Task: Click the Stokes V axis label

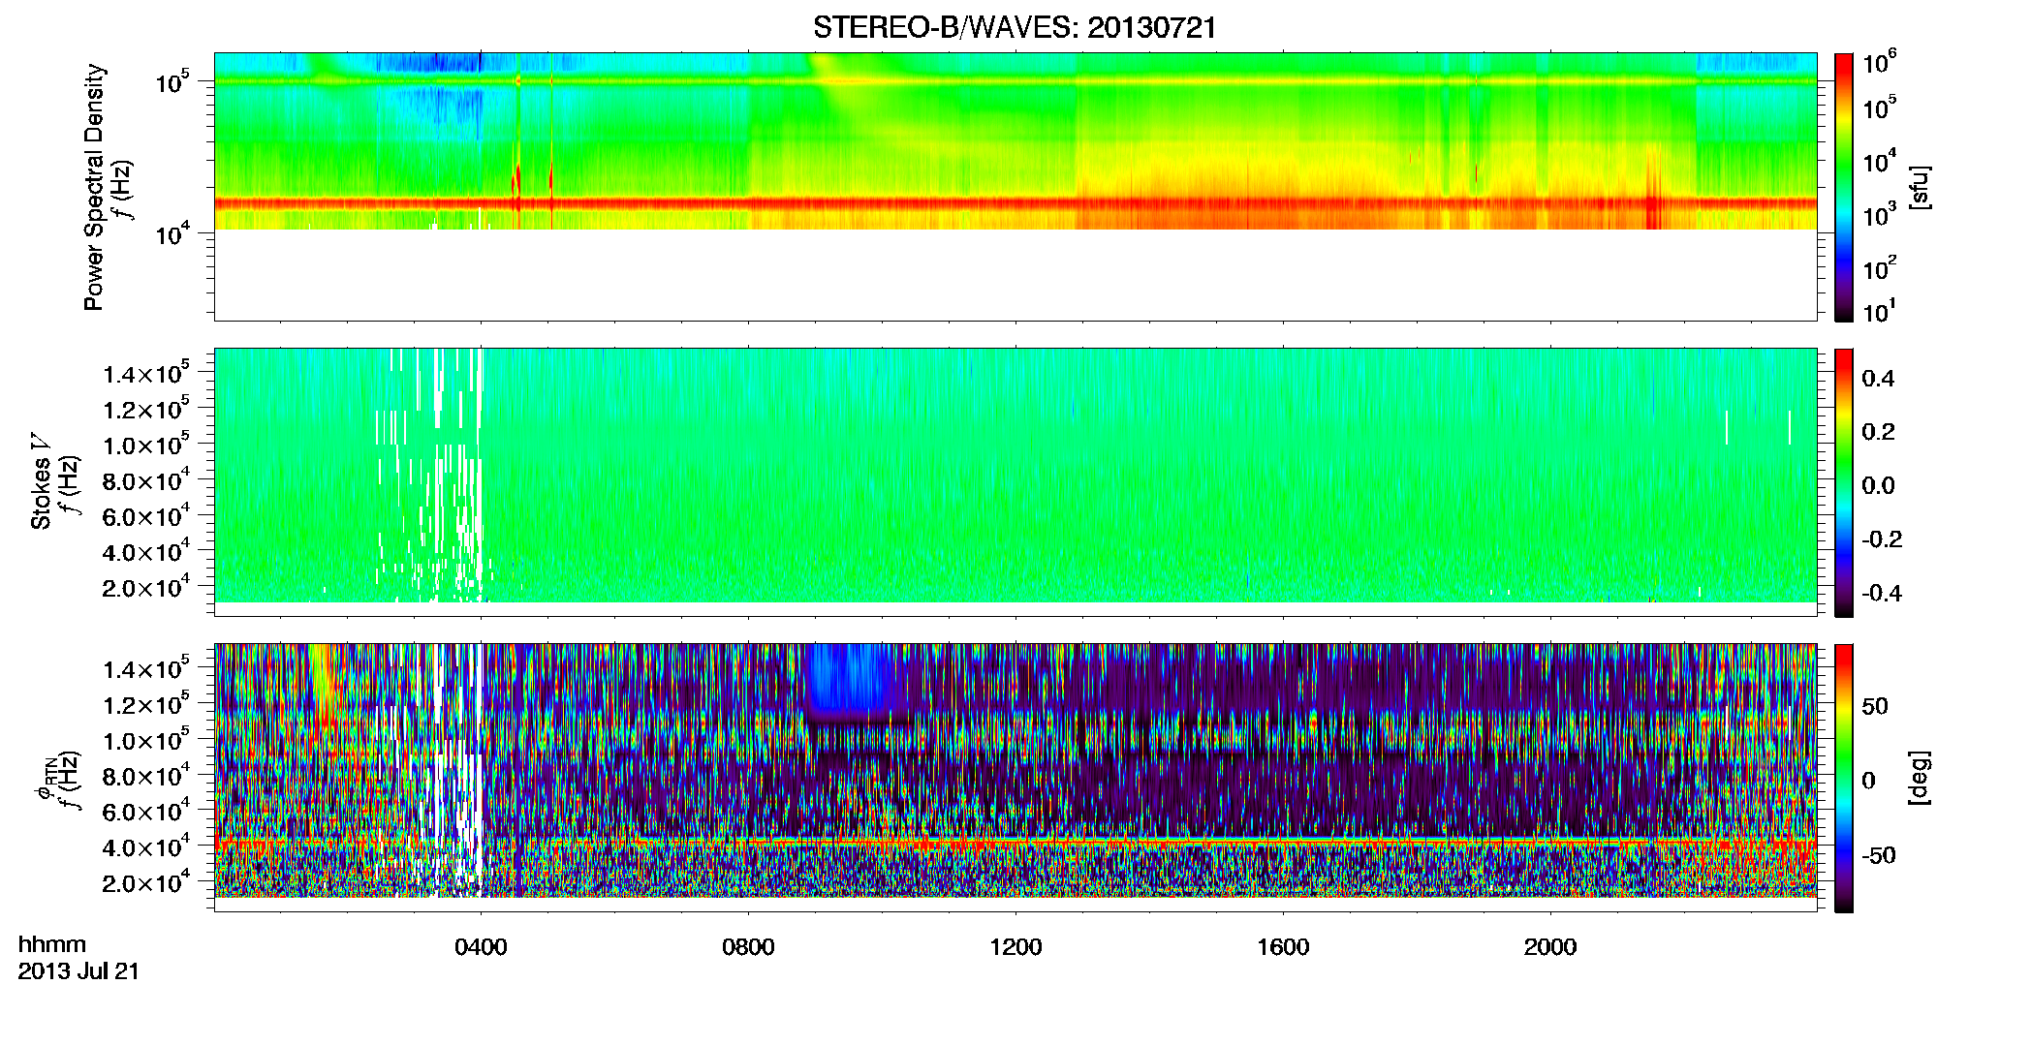Action: click(x=42, y=481)
